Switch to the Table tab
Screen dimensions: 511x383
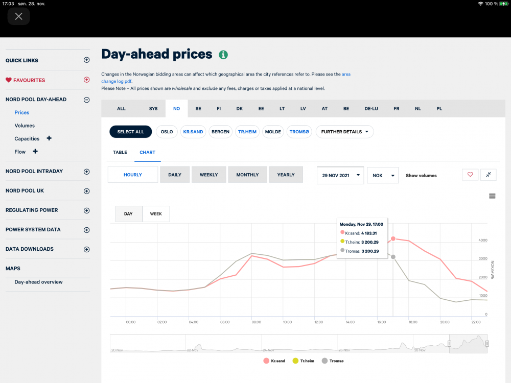[120, 152]
